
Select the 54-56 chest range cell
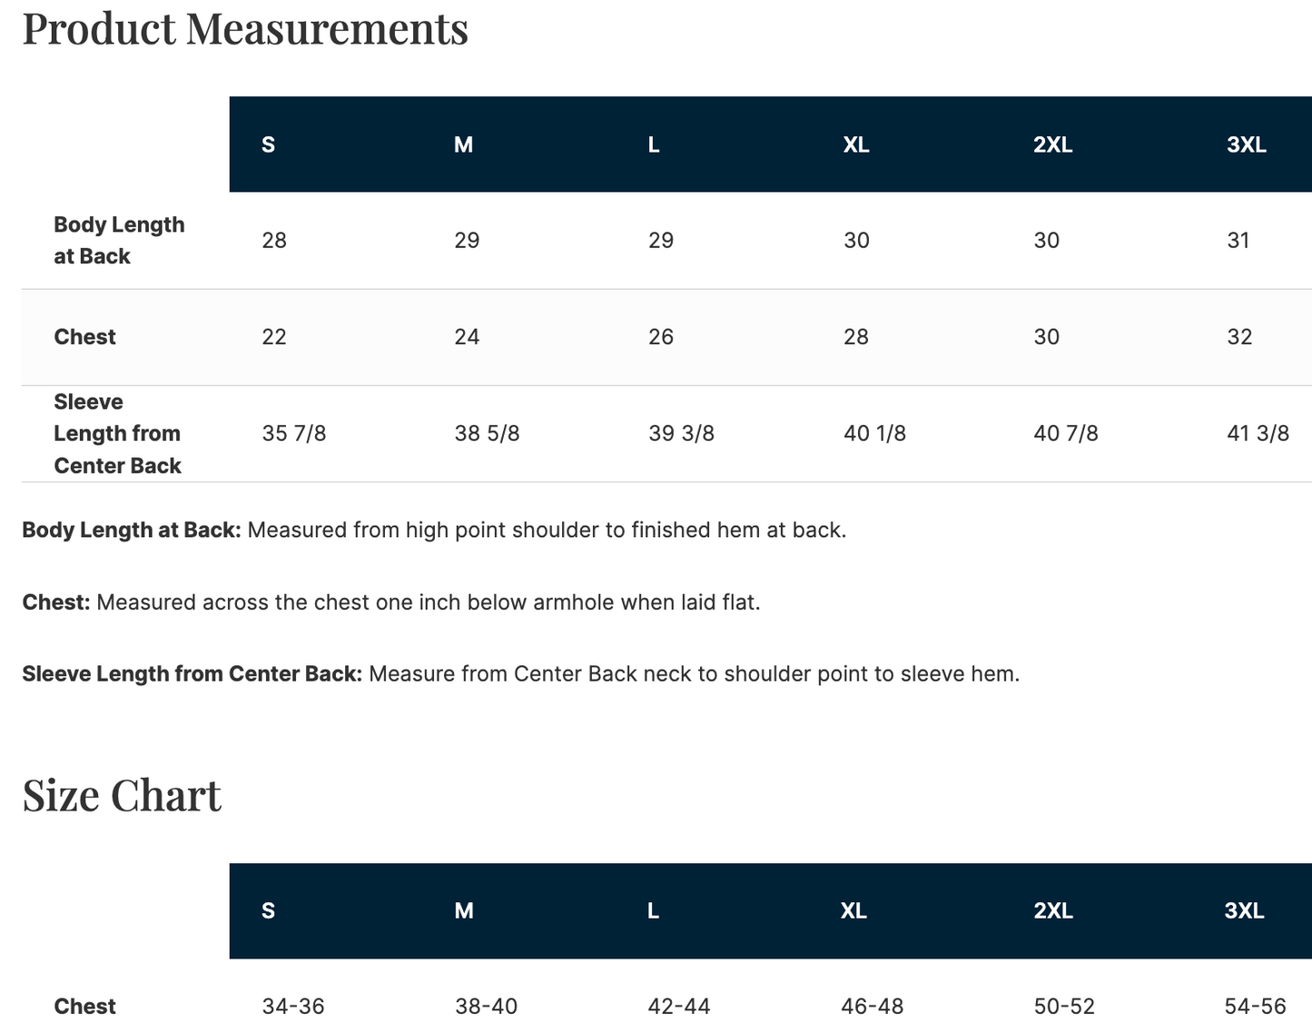[x=1255, y=1007]
